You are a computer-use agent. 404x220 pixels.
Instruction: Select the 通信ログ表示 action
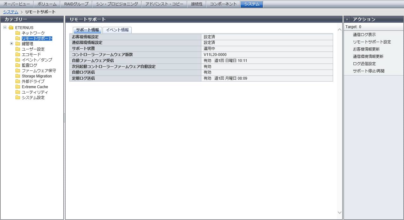364,35
